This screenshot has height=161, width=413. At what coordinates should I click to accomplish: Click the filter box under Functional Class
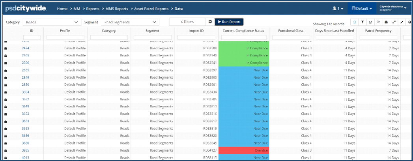(291, 37)
